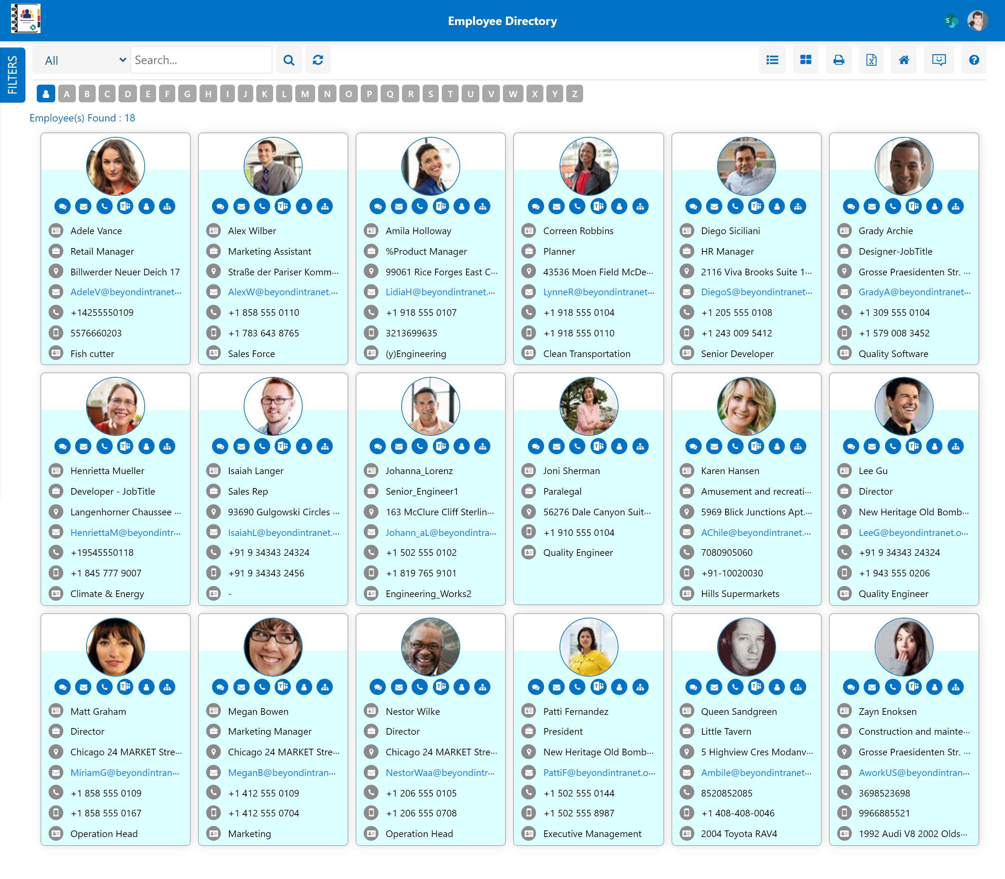
Task: Open the feedback form
Action: (939, 59)
